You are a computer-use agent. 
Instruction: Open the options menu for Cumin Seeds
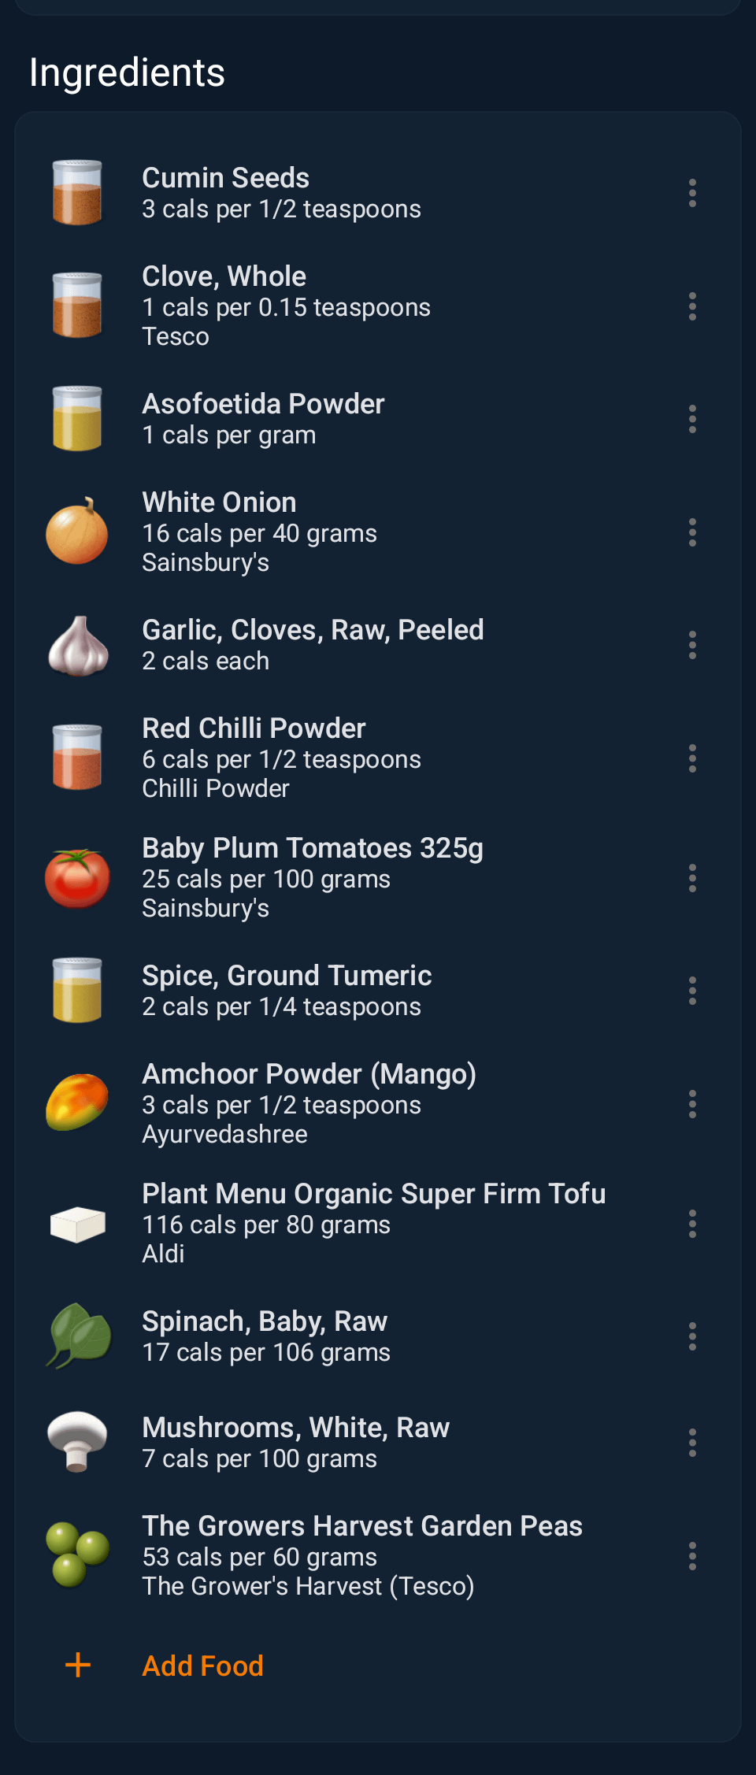tap(692, 193)
